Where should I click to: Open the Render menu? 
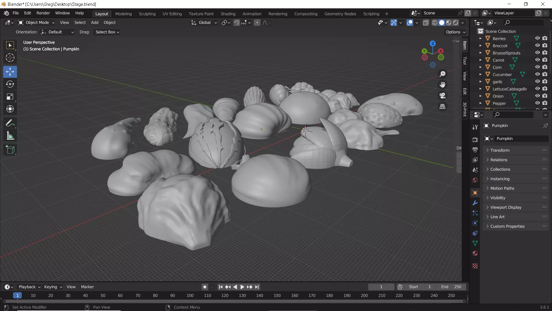tap(43, 13)
